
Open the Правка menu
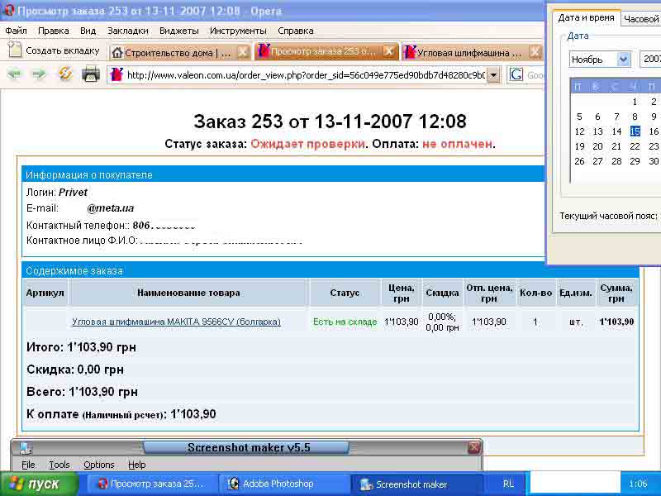tap(53, 31)
